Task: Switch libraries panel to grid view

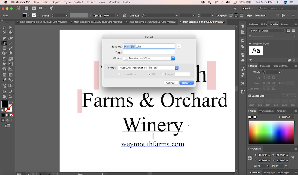Action: [x=288, y=30]
